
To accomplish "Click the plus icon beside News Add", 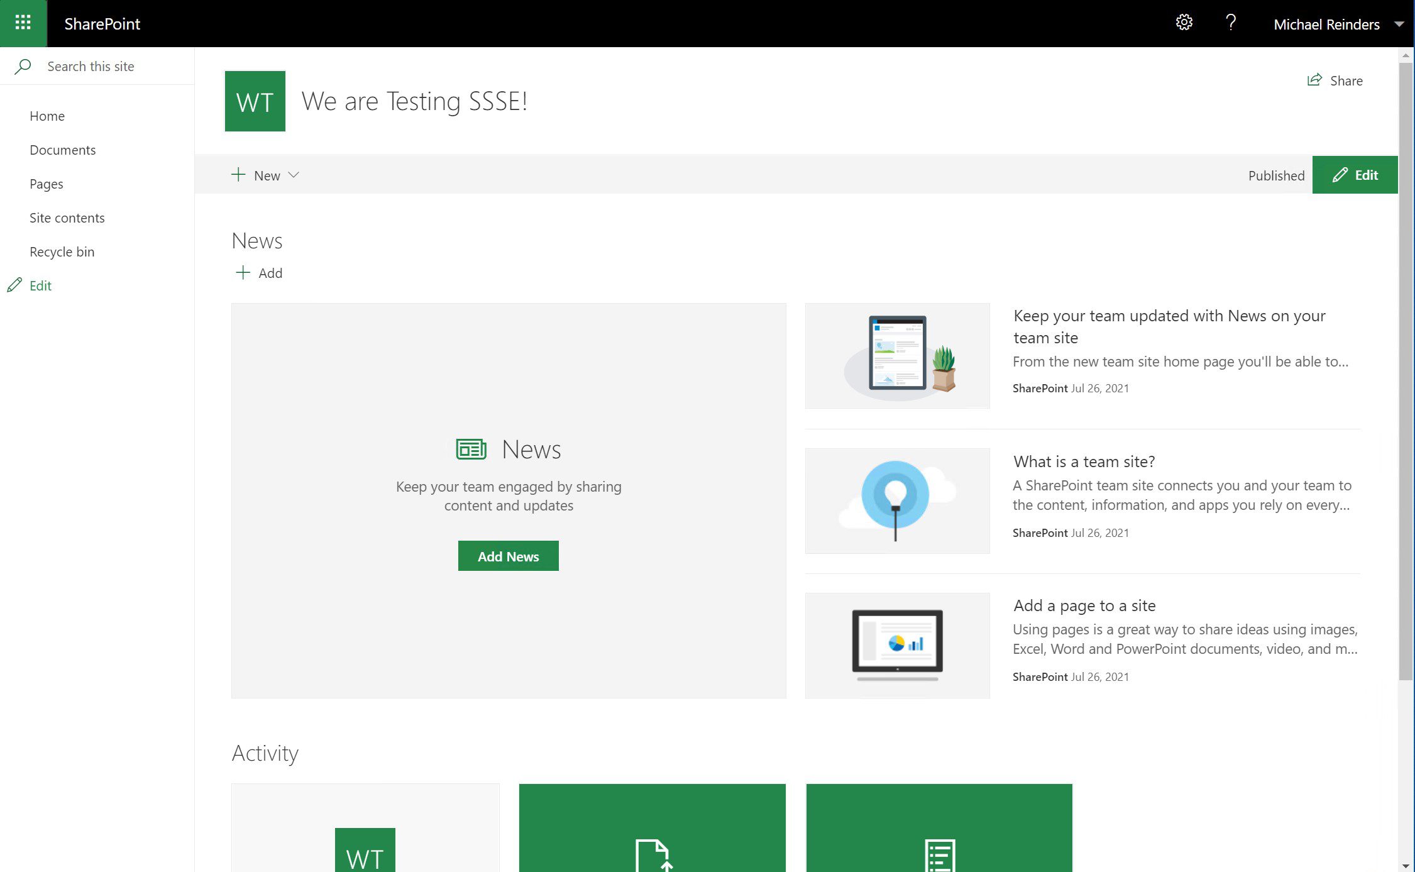I will pos(243,272).
